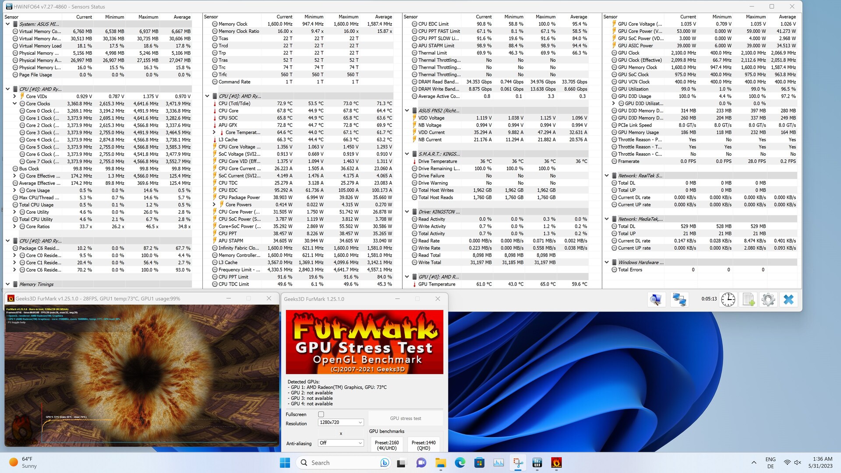The height and width of the screenshot is (473, 841).
Task: Open HWiNFO sensor settings gear icon
Action: point(768,300)
